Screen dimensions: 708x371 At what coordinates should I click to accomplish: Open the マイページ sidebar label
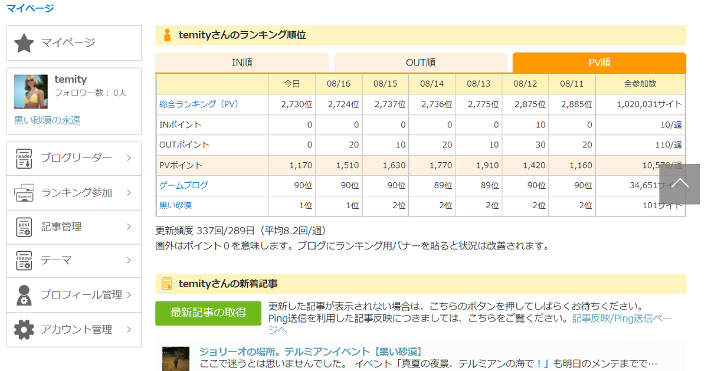[68, 43]
